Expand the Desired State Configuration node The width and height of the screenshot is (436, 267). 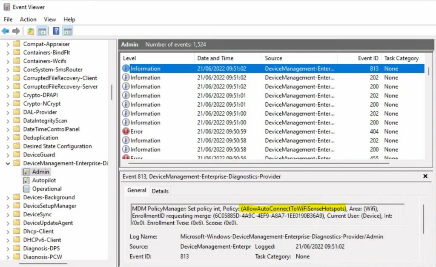click(x=8, y=147)
